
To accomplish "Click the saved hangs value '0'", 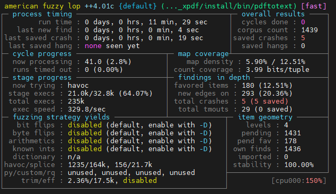I will [x=303, y=45].
